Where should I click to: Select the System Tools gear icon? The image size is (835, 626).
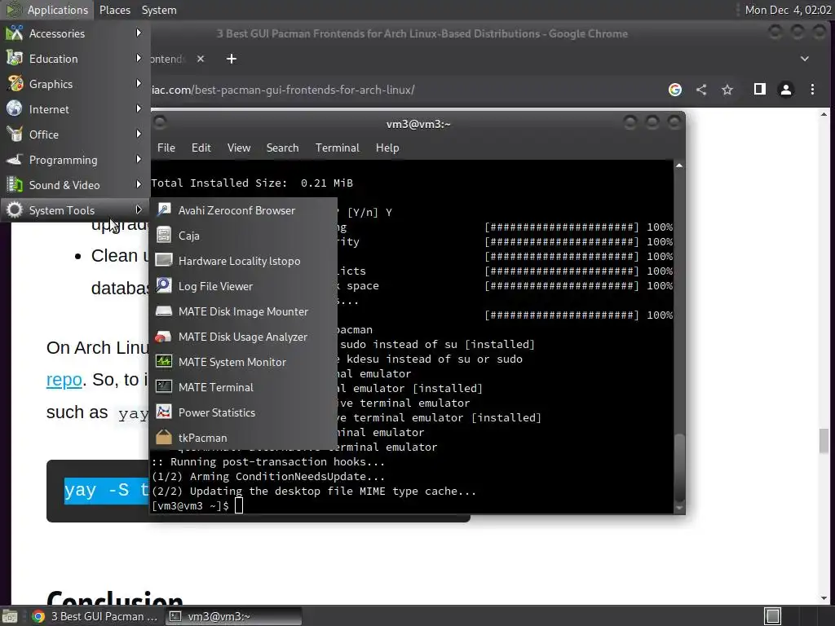click(15, 209)
